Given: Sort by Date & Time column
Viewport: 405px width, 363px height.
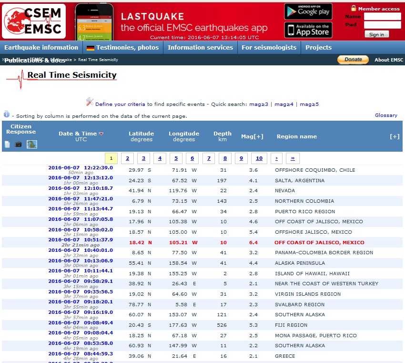Looking at the screenshot, I should pyautogui.click(x=78, y=134).
